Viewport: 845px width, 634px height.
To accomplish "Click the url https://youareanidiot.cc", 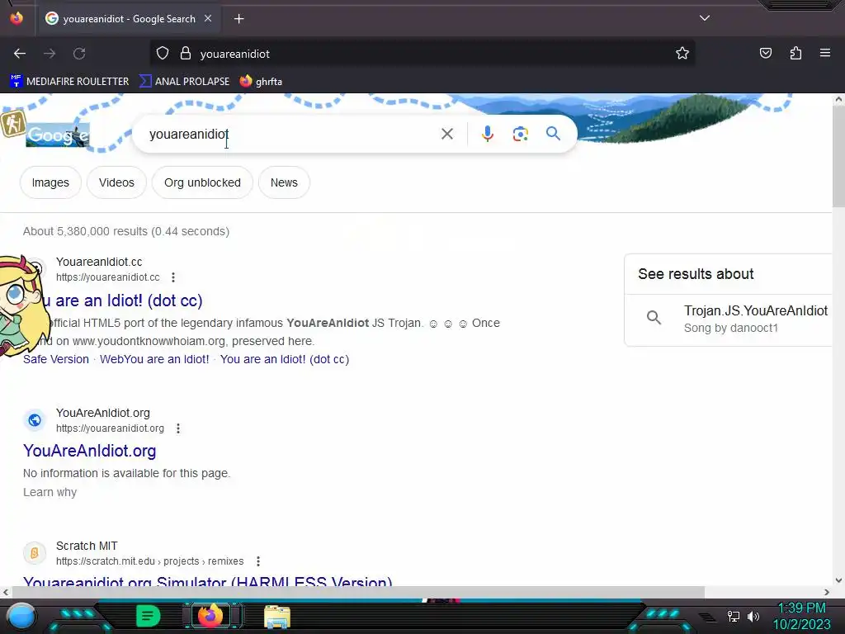I will pyautogui.click(x=108, y=277).
